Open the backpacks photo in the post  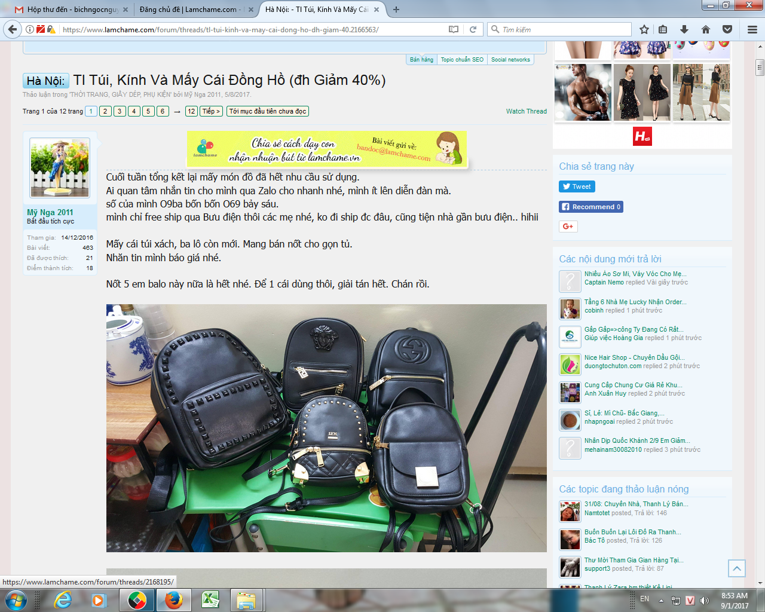pos(326,428)
